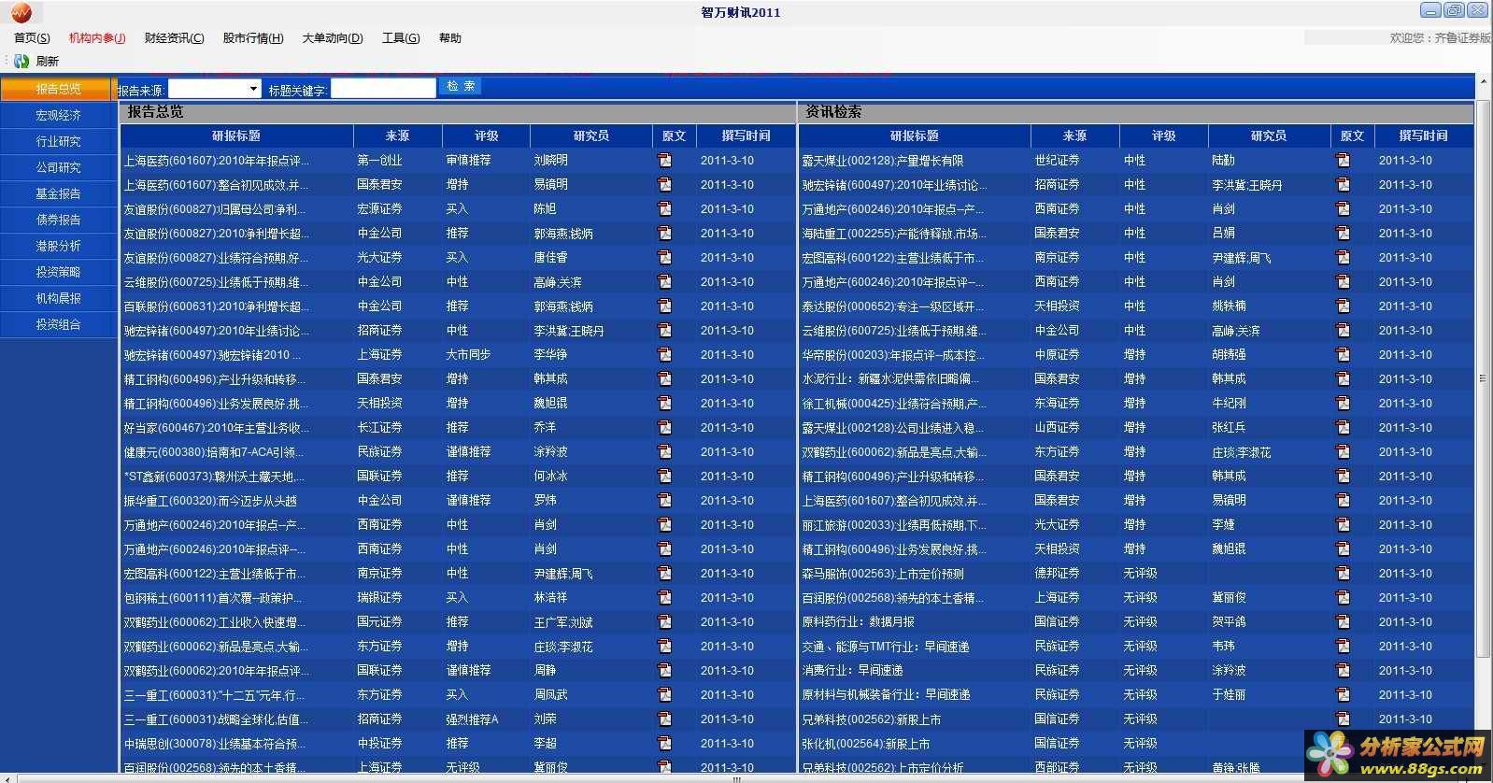
Task: Open PDF icon for 森马服饰 report from 德邦证券
Action: [x=1343, y=573]
